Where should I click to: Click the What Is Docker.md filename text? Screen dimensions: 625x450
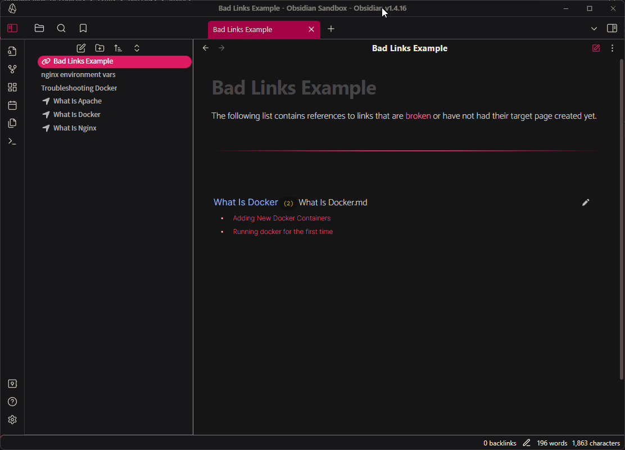(x=333, y=202)
